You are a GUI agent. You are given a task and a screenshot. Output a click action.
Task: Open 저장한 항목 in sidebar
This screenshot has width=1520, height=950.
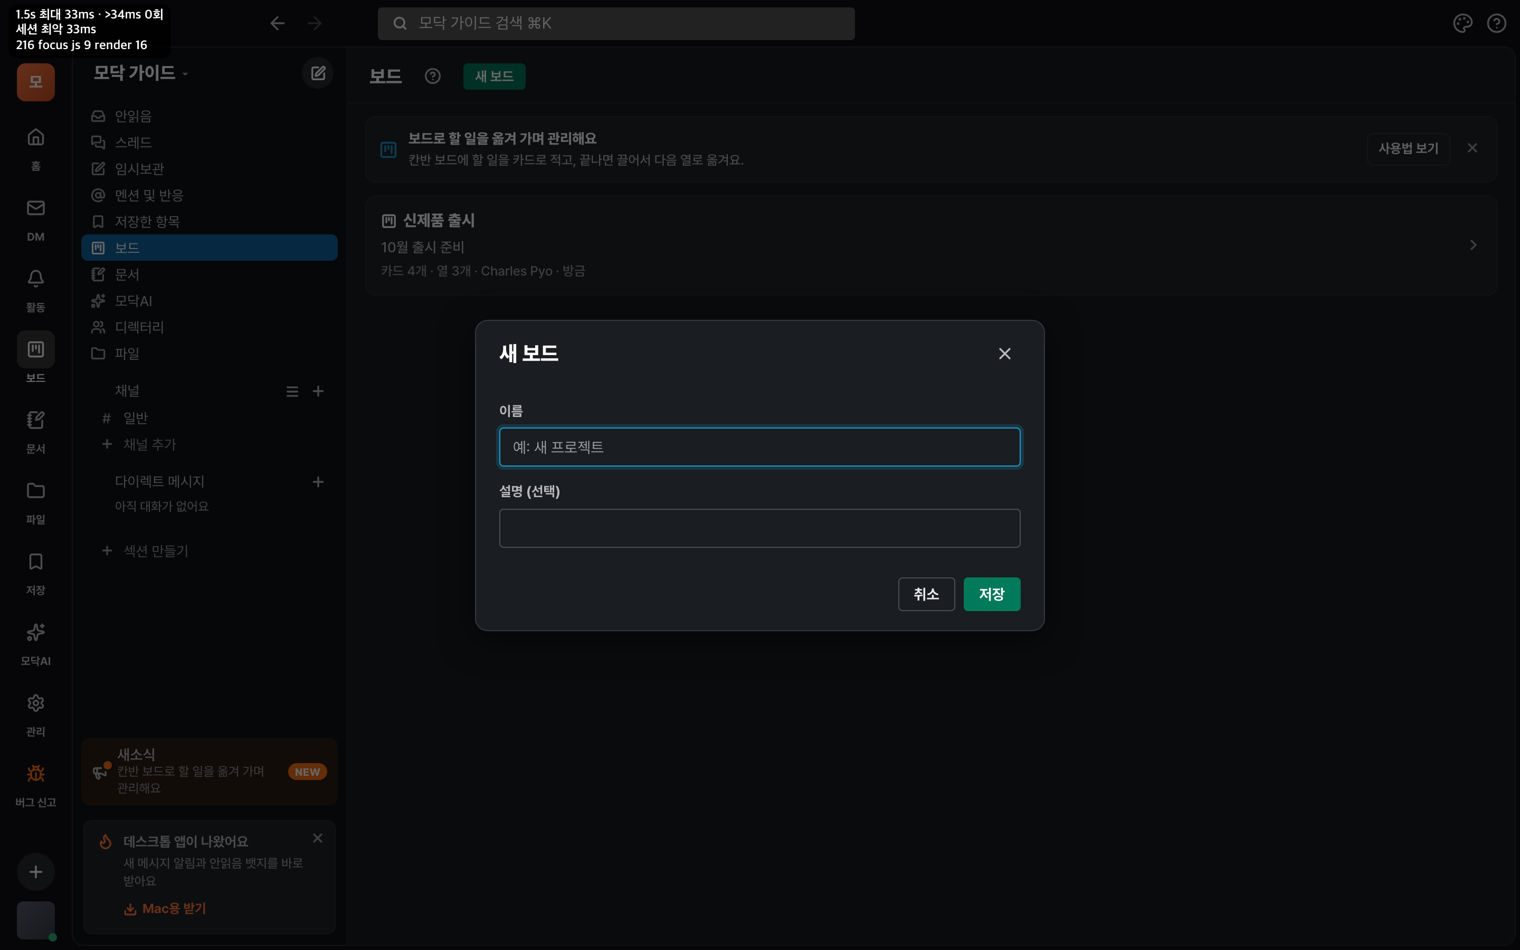[209, 222]
